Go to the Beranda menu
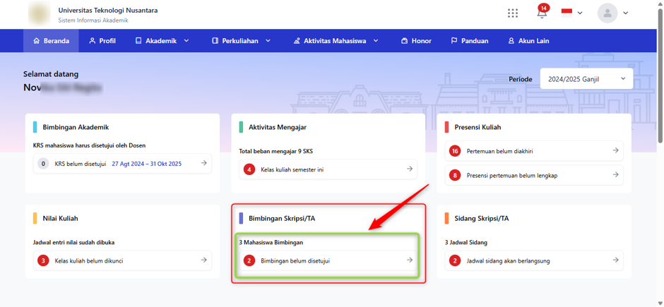 (x=51, y=41)
